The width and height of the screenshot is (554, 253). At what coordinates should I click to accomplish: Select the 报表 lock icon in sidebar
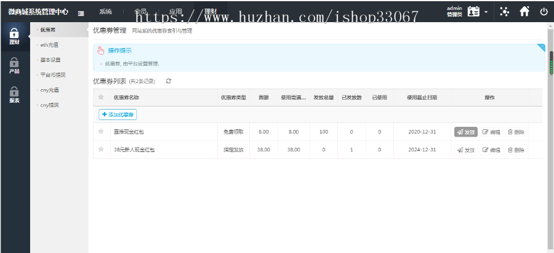(x=14, y=92)
